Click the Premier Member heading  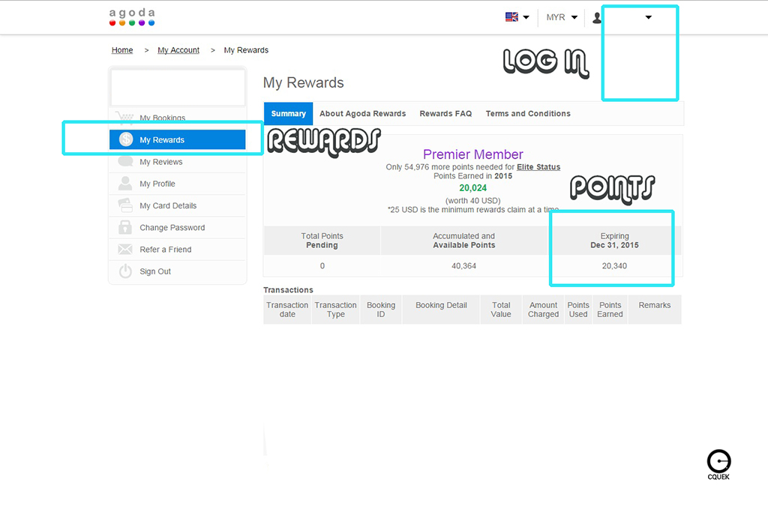tap(473, 154)
